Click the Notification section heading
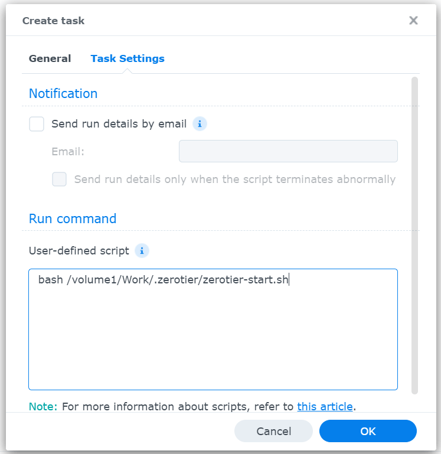This screenshot has height=454, width=441. pos(63,93)
